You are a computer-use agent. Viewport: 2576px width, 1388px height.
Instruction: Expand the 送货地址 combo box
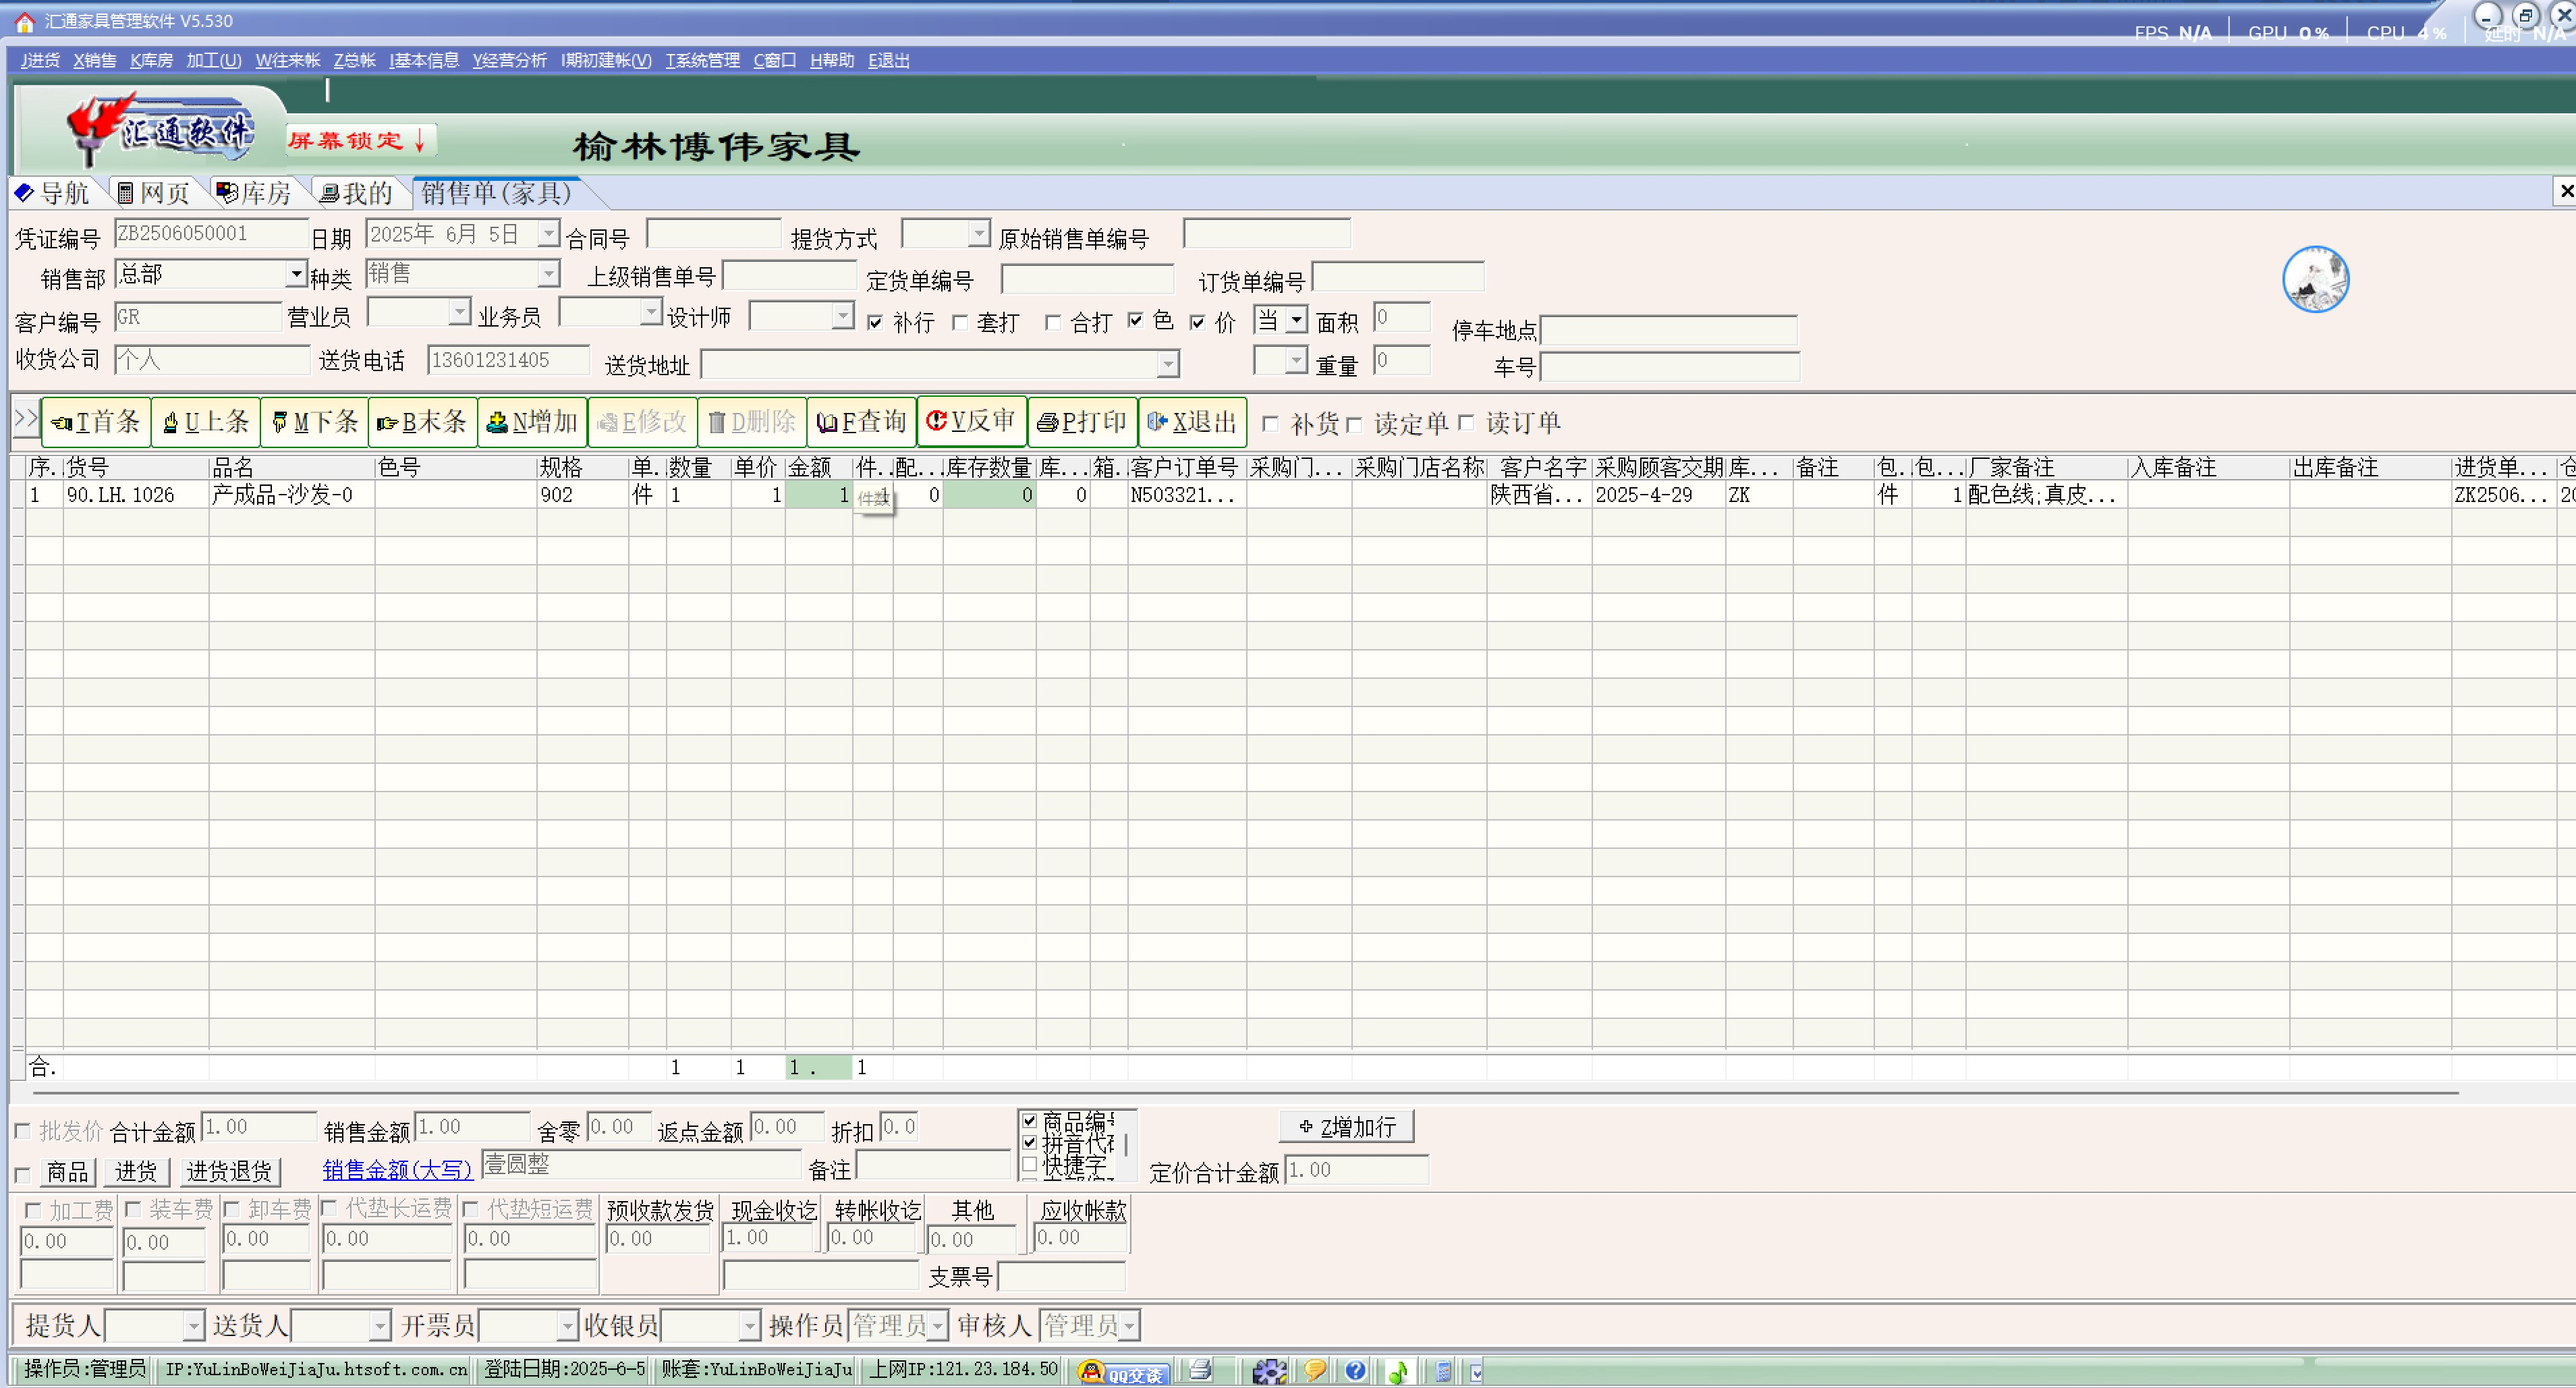(1167, 365)
